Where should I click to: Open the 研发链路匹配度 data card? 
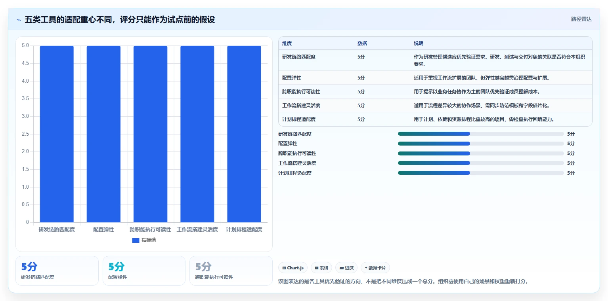pos(57,271)
